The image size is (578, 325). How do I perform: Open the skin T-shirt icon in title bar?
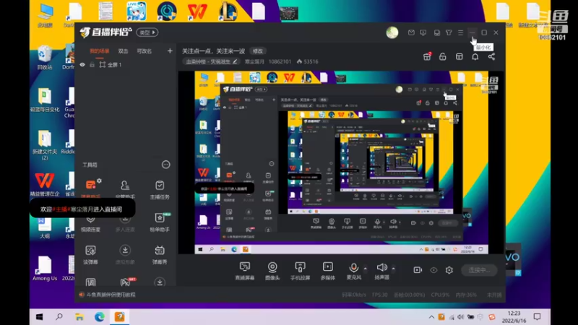coord(449,32)
